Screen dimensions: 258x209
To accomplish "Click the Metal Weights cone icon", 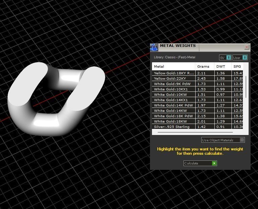I will click(x=154, y=48).
